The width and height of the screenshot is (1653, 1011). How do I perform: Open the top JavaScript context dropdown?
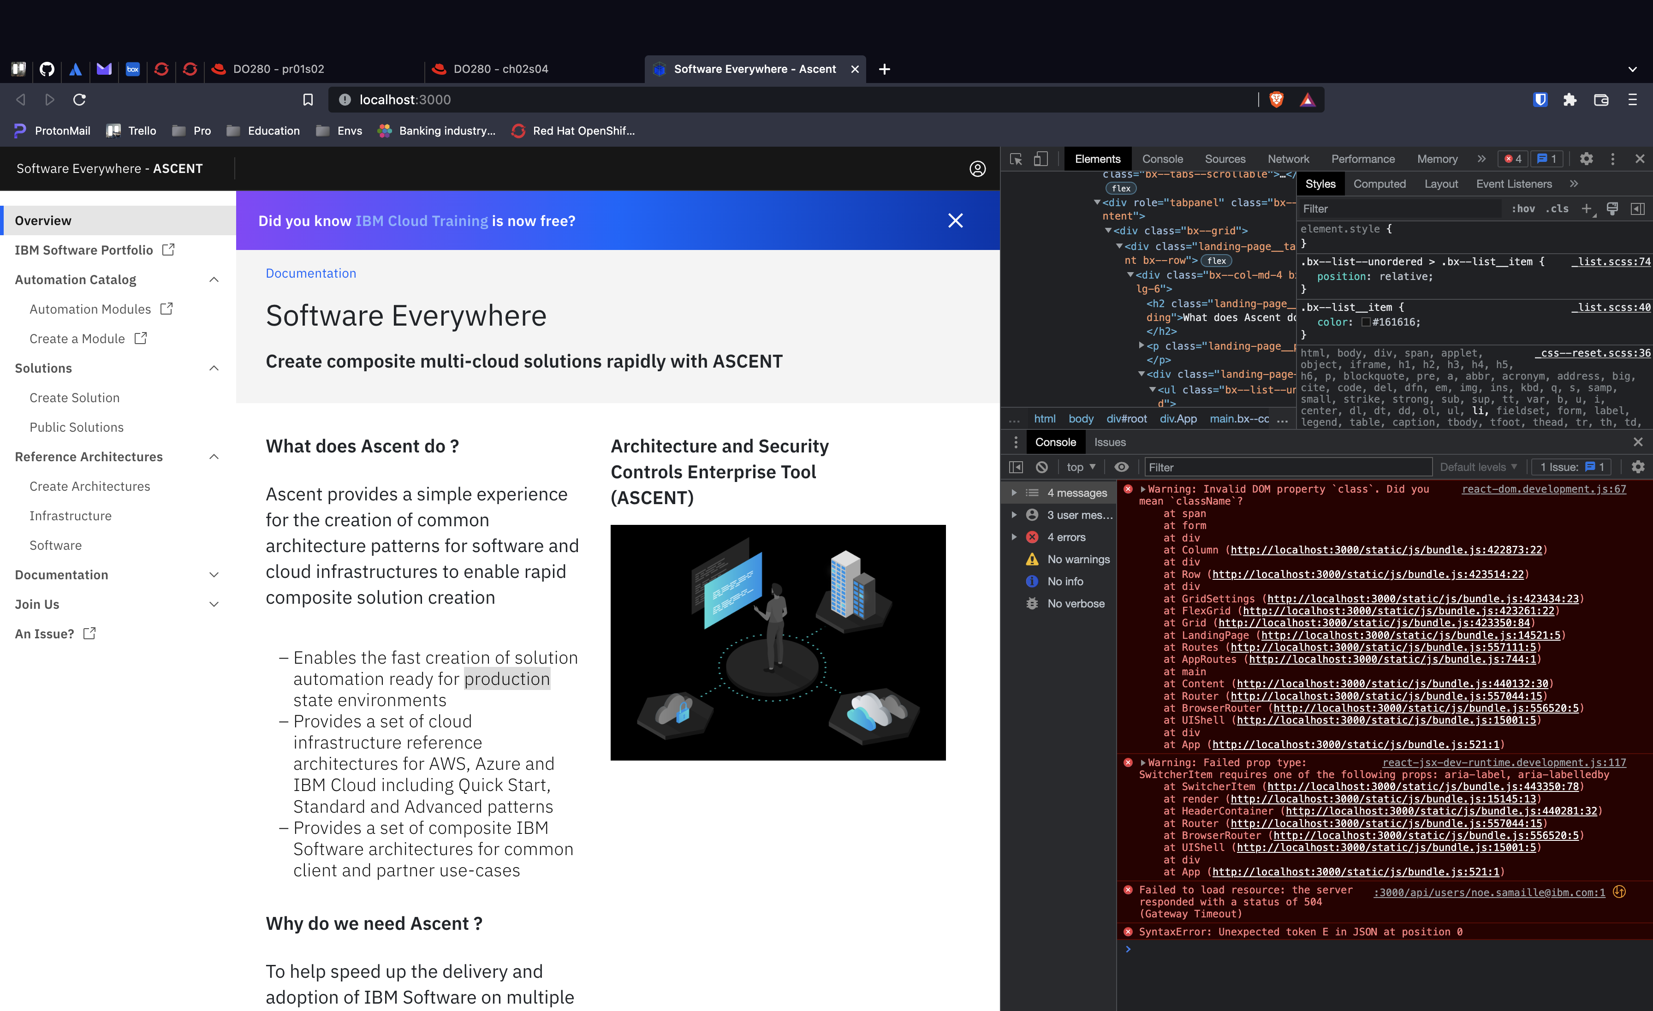(1081, 467)
